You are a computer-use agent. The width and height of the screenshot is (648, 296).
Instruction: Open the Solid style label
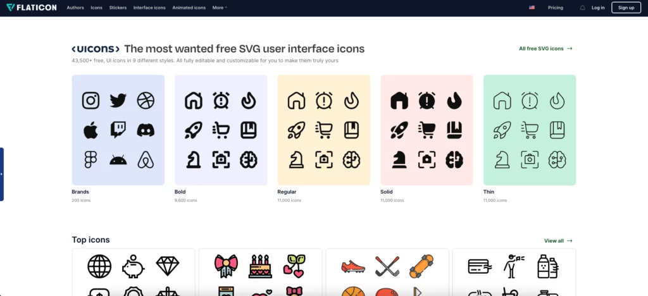(x=387, y=192)
